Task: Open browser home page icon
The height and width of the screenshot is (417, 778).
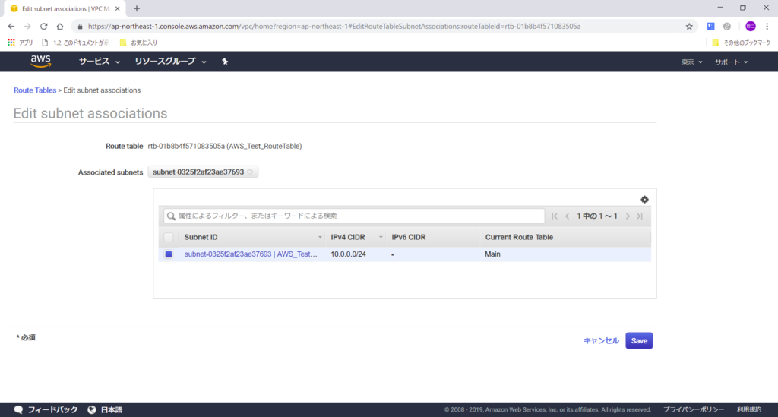Action: [x=60, y=27]
